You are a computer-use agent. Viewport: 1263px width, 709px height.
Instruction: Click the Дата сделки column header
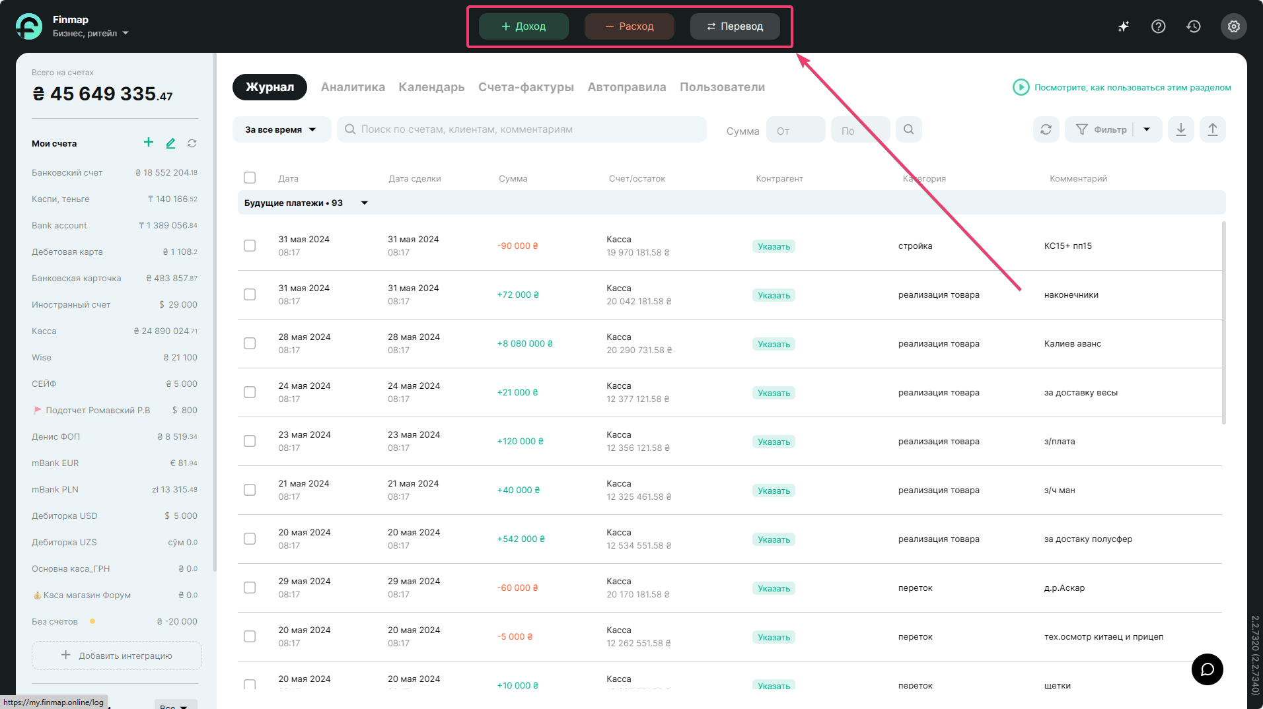[414, 178]
